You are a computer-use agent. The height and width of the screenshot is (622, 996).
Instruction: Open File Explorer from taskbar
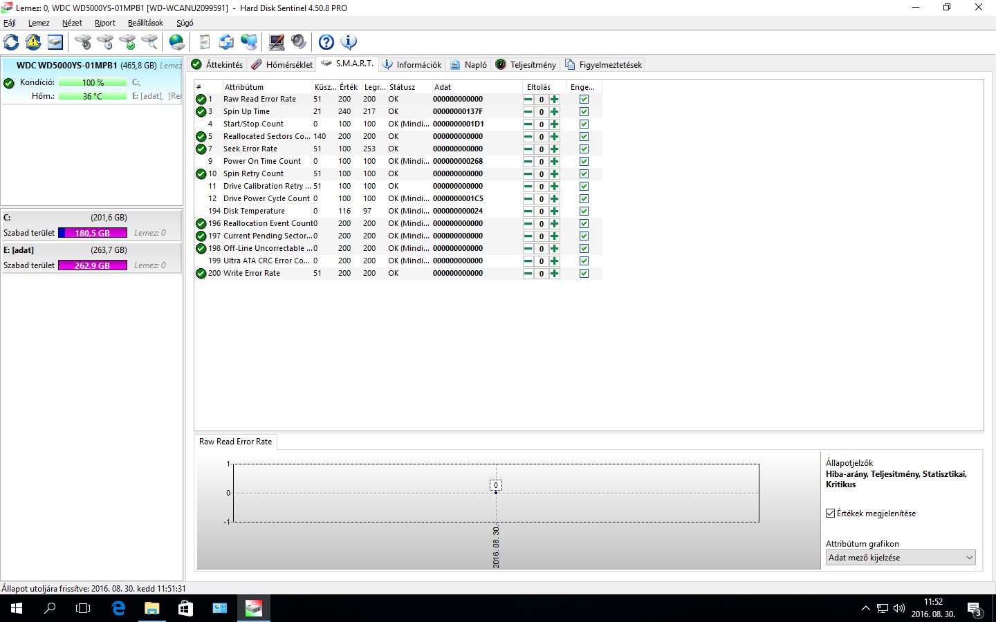pos(151,608)
